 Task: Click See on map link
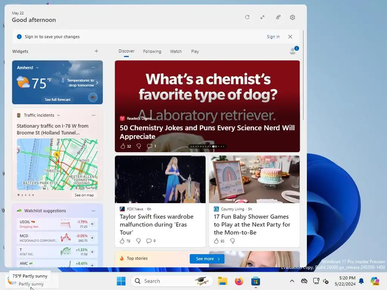(x=84, y=195)
